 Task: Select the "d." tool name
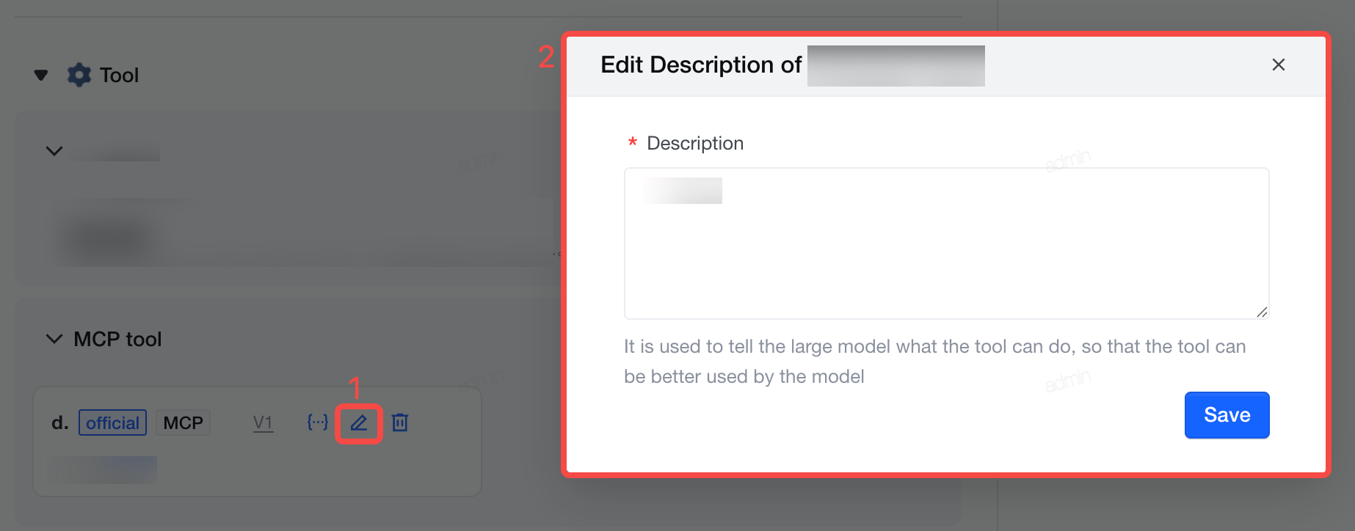(59, 422)
